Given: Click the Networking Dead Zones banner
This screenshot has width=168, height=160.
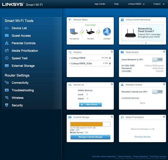Looking at the screenshot, I should [x=142, y=33].
